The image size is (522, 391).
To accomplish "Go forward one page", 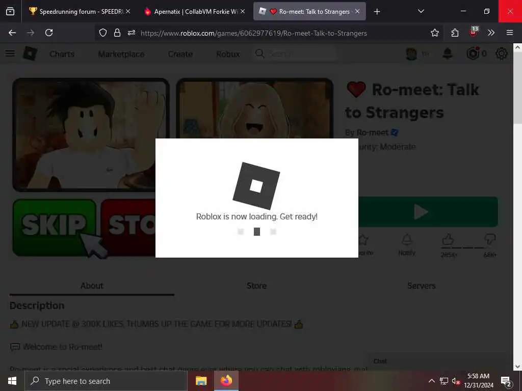I will click(31, 33).
